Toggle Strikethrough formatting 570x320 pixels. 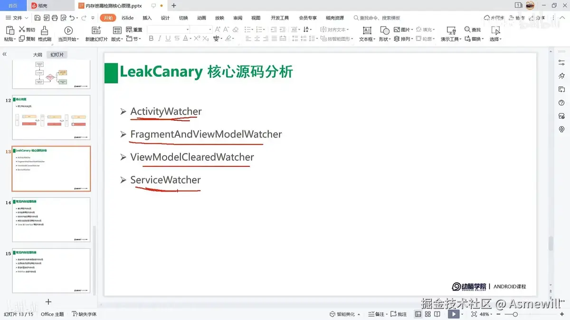coord(177,39)
